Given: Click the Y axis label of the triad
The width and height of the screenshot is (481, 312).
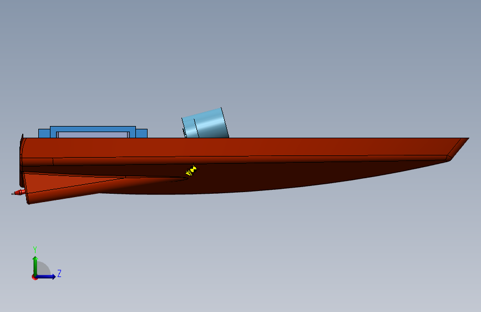Looking at the screenshot, I should pyautogui.click(x=35, y=249).
